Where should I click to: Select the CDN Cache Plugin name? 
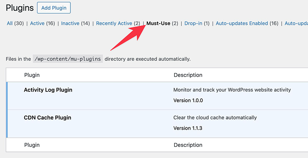47,118
